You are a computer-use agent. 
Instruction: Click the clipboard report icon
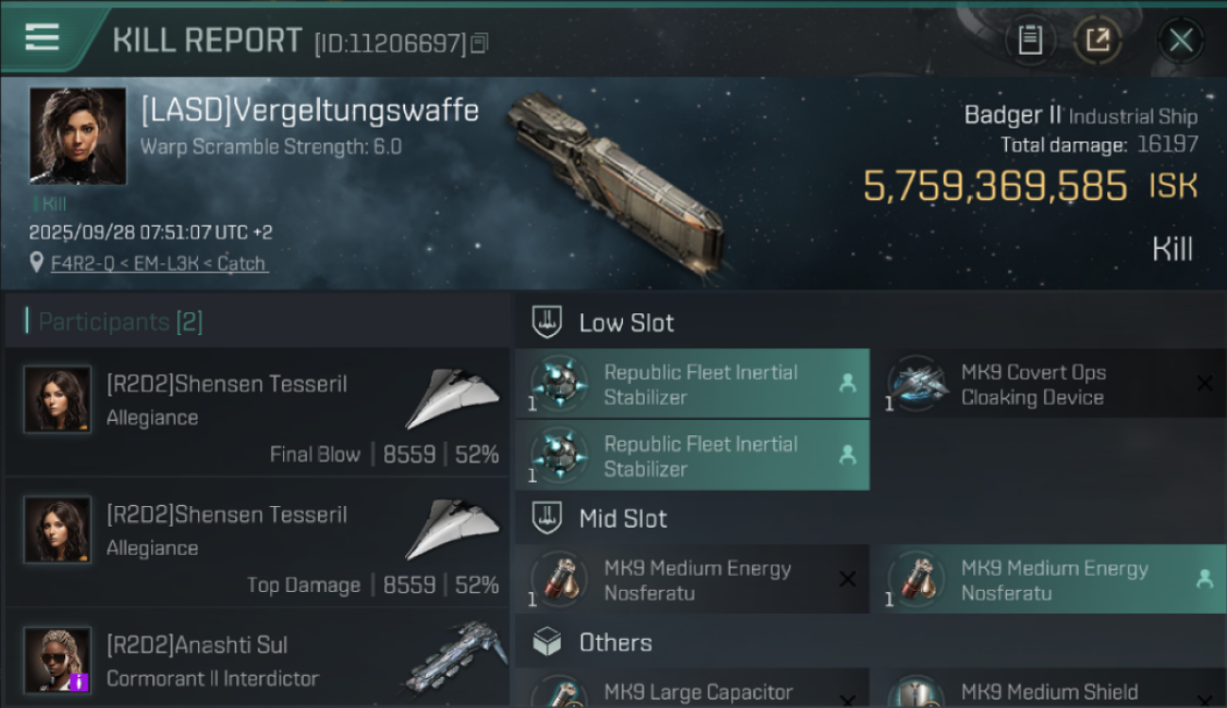[1030, 40]
